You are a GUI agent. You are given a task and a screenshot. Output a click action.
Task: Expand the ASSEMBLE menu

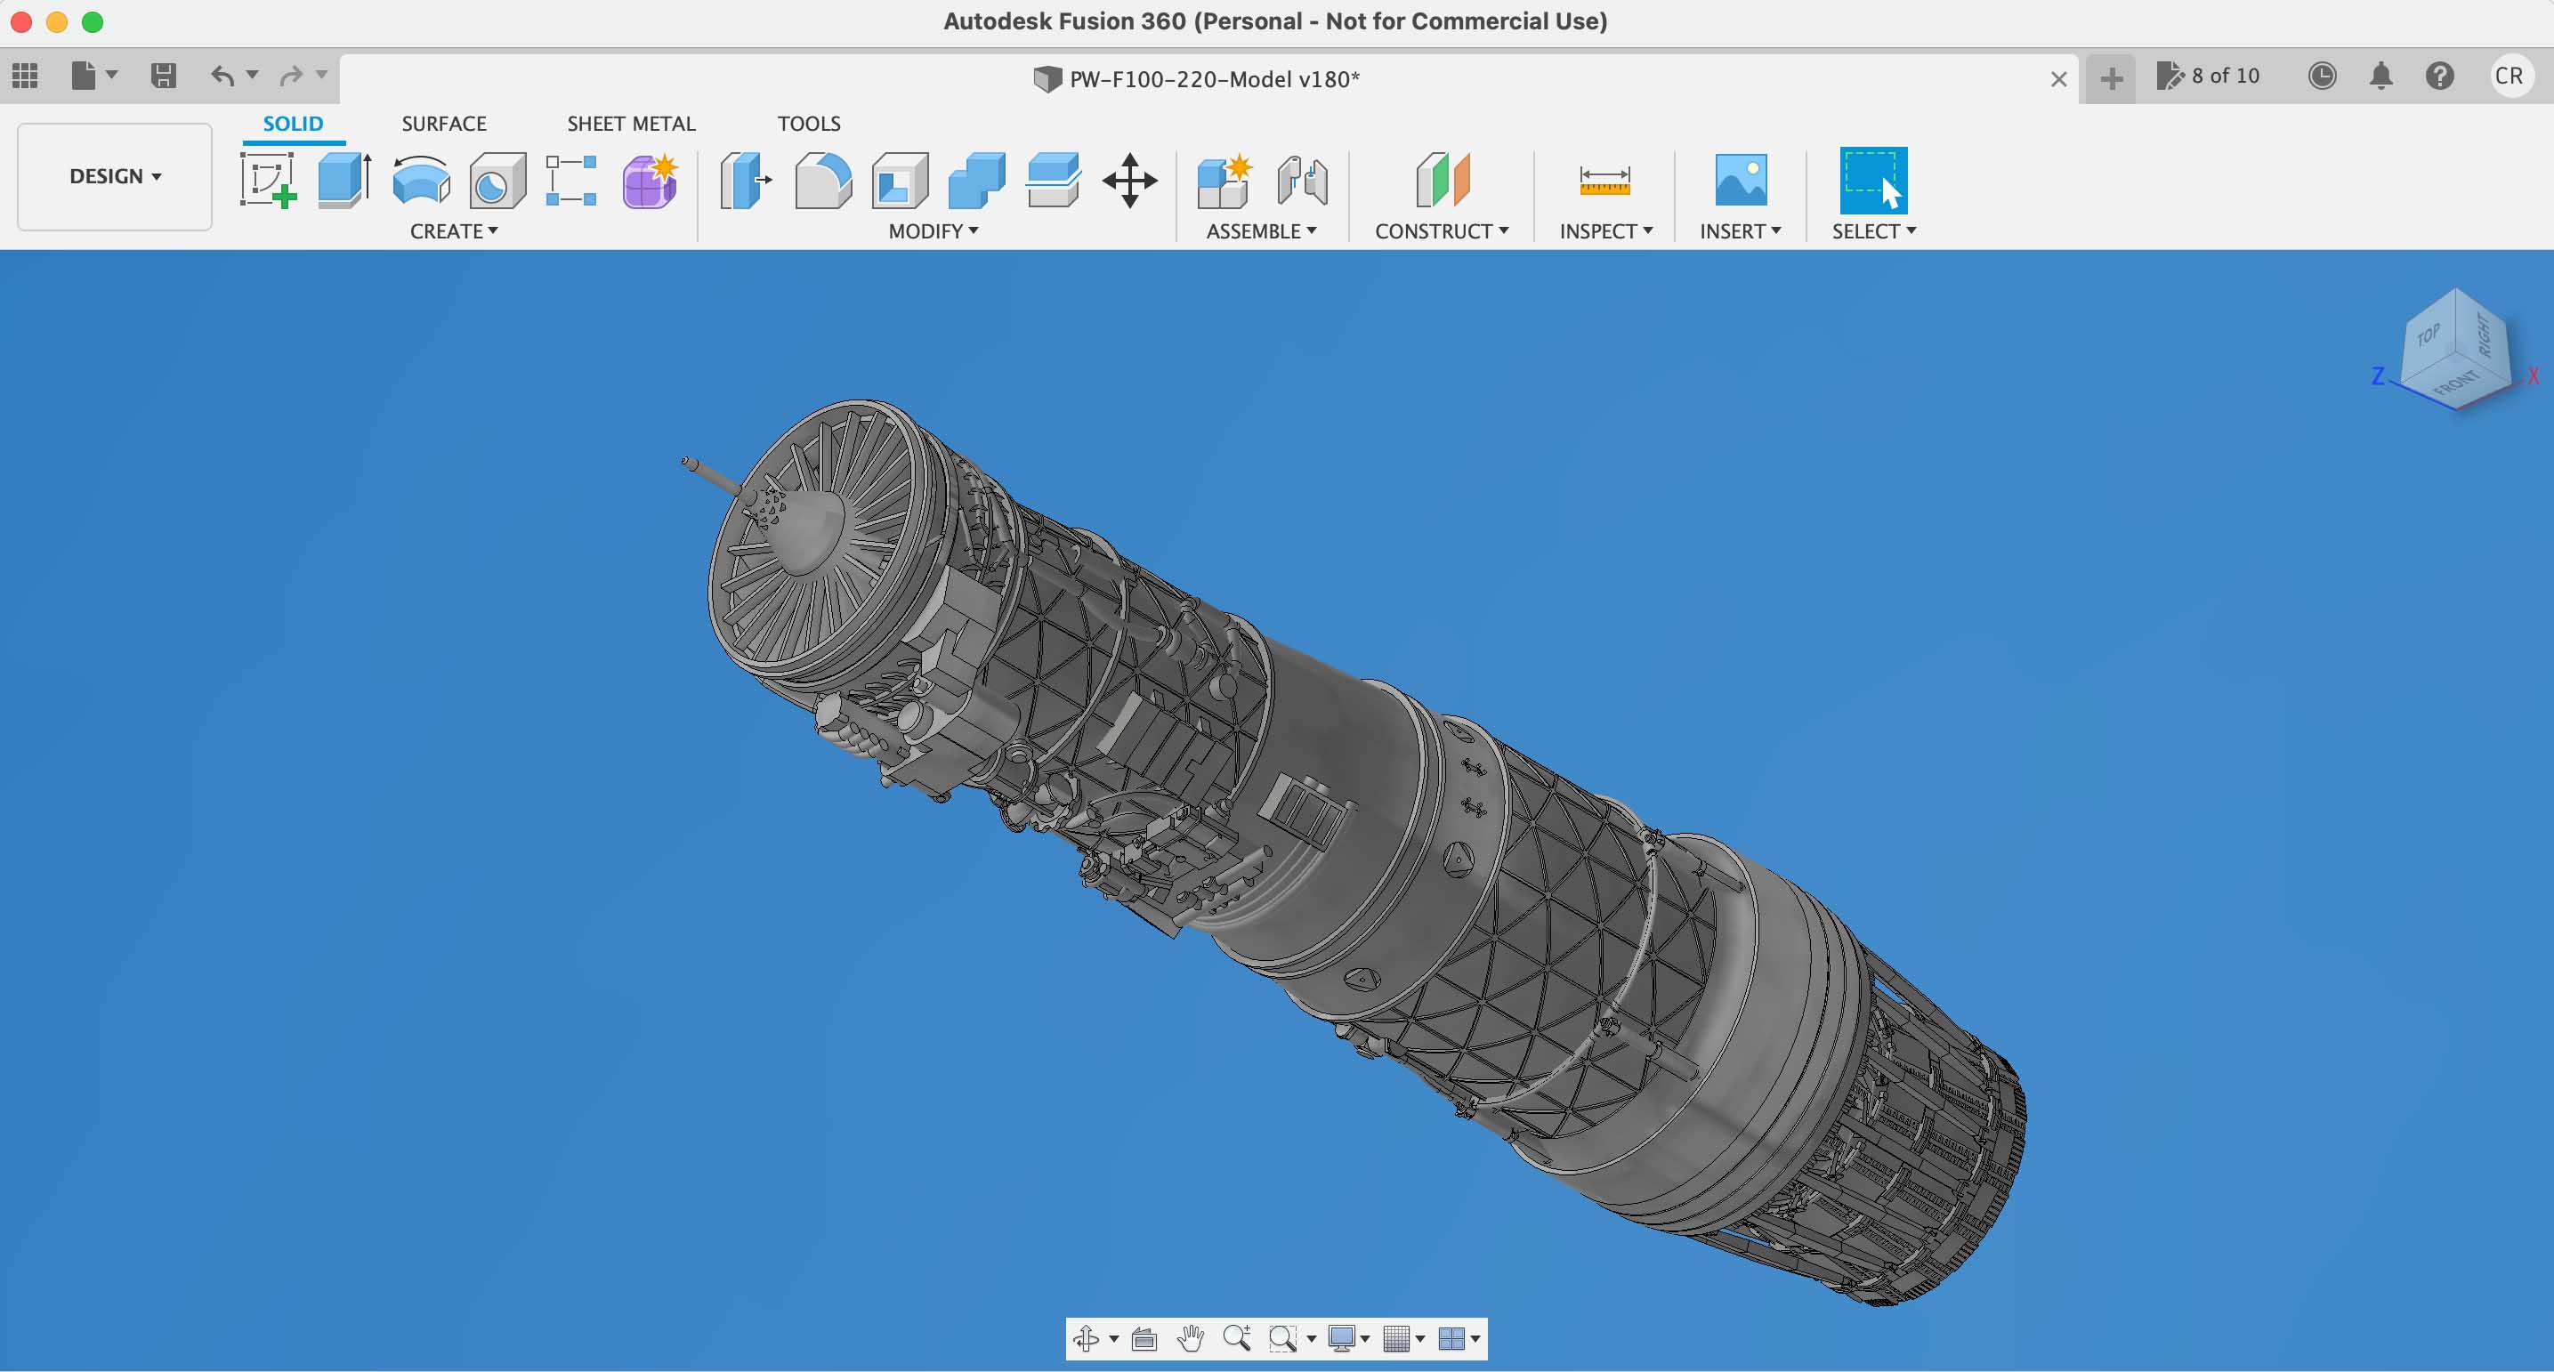(x=1261, y=231)
